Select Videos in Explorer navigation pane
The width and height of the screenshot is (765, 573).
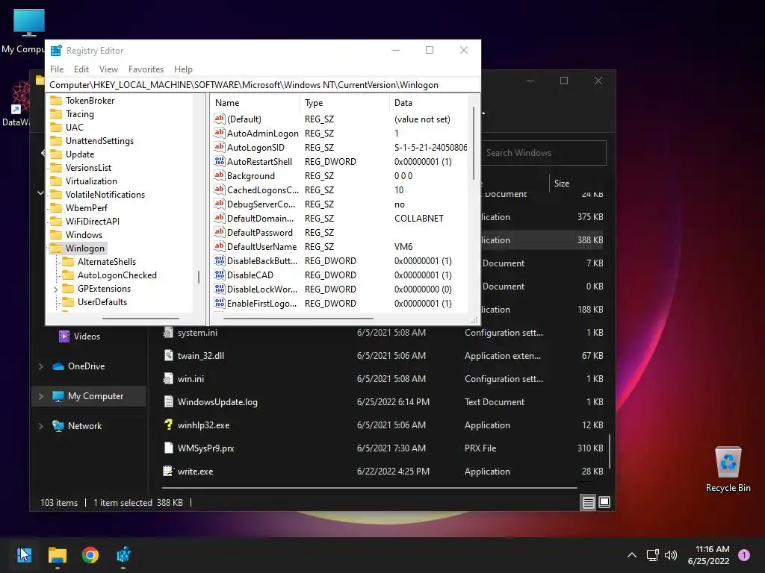click(x=79, y=336)
